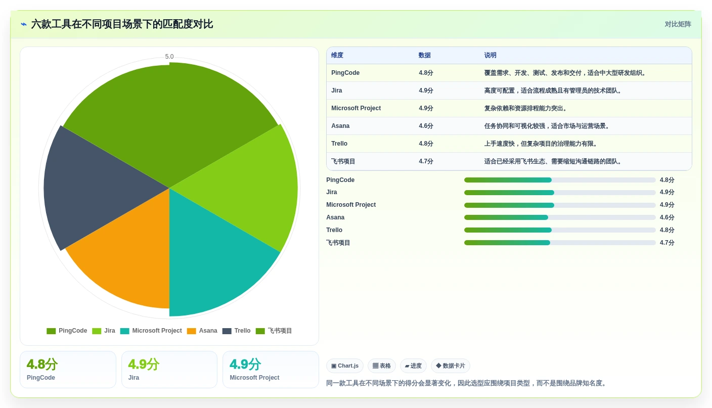Click the 数据 column header
The width and height of the screenshot is (712, 408).
(425, 56)
